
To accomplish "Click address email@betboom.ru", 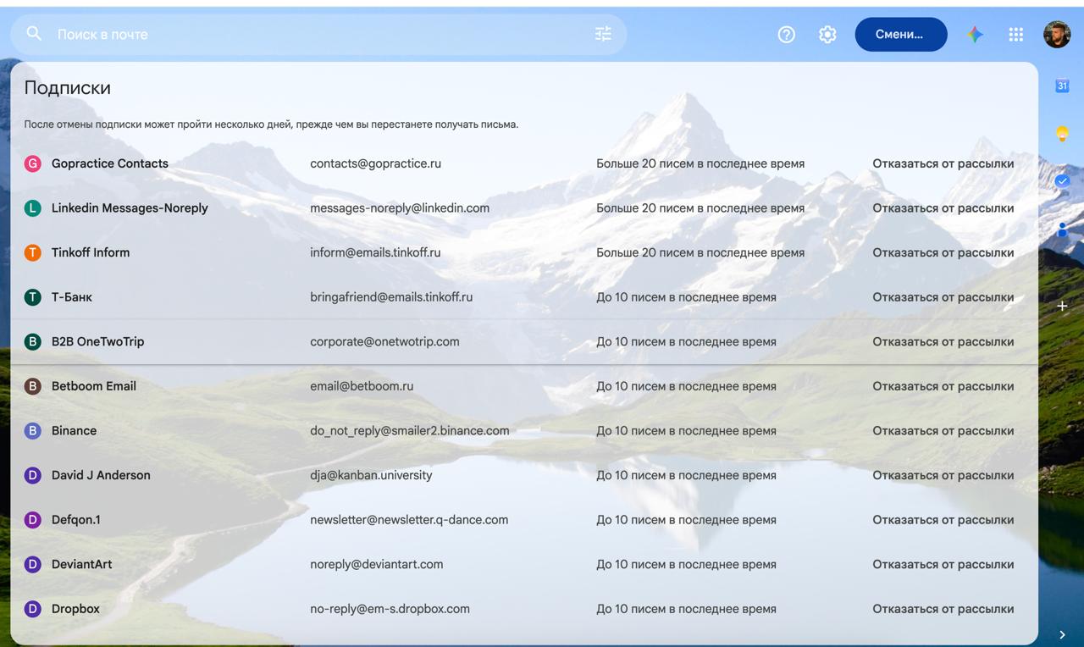I will click(362, 386).
